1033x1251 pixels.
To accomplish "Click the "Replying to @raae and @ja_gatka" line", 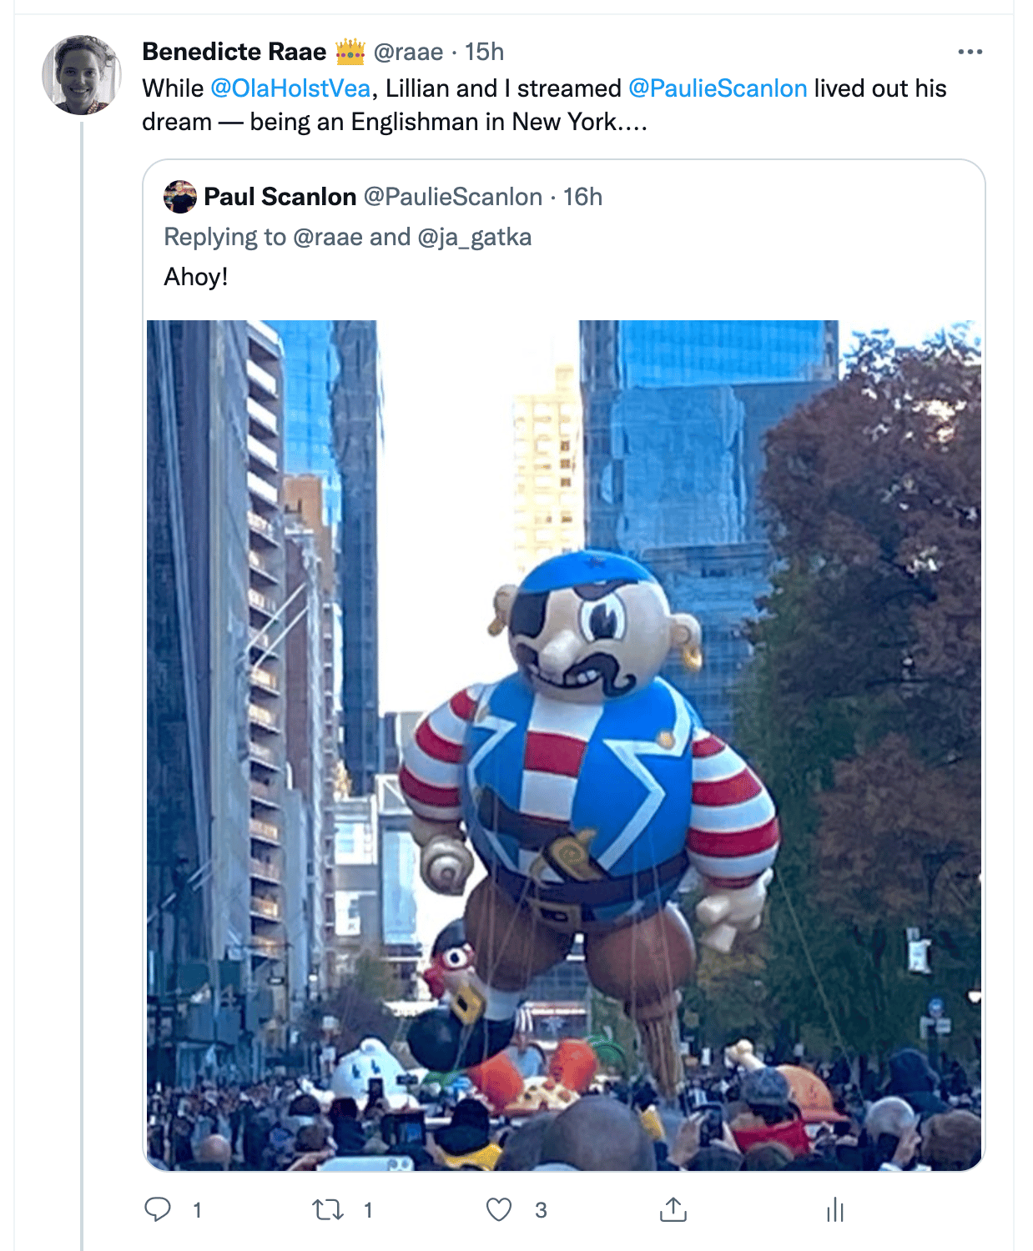I will [x=347, y=237].
